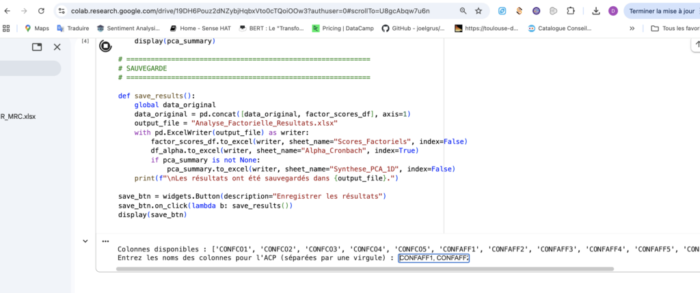Click Terminer la mise à jour button

660,11
